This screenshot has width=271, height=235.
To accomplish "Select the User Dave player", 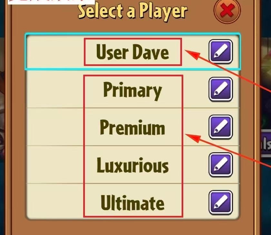I will pyautogui.click(x=133, y=52).
